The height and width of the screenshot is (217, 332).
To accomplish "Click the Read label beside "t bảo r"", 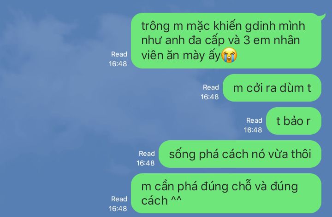I will [x=254, y=120].
